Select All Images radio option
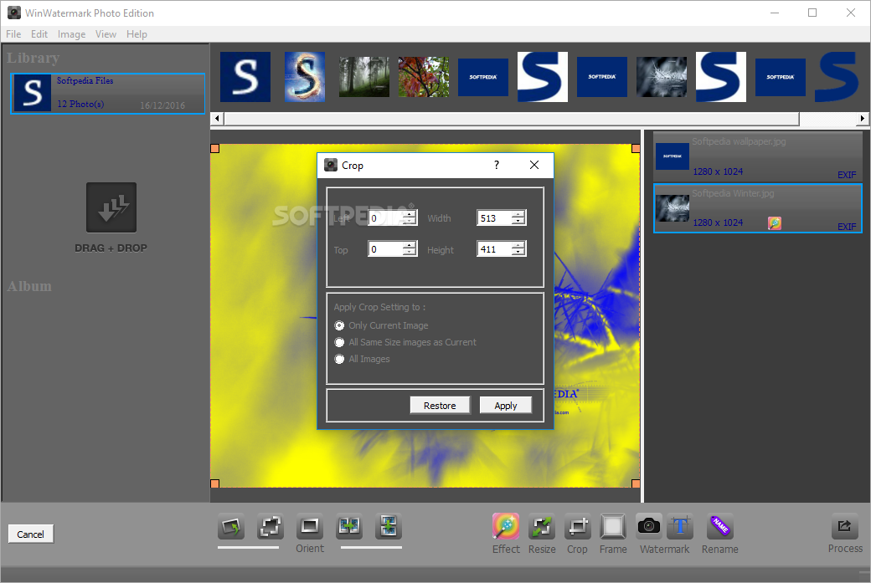This screenshot has width=871, height=583. (x=339, y=359)
